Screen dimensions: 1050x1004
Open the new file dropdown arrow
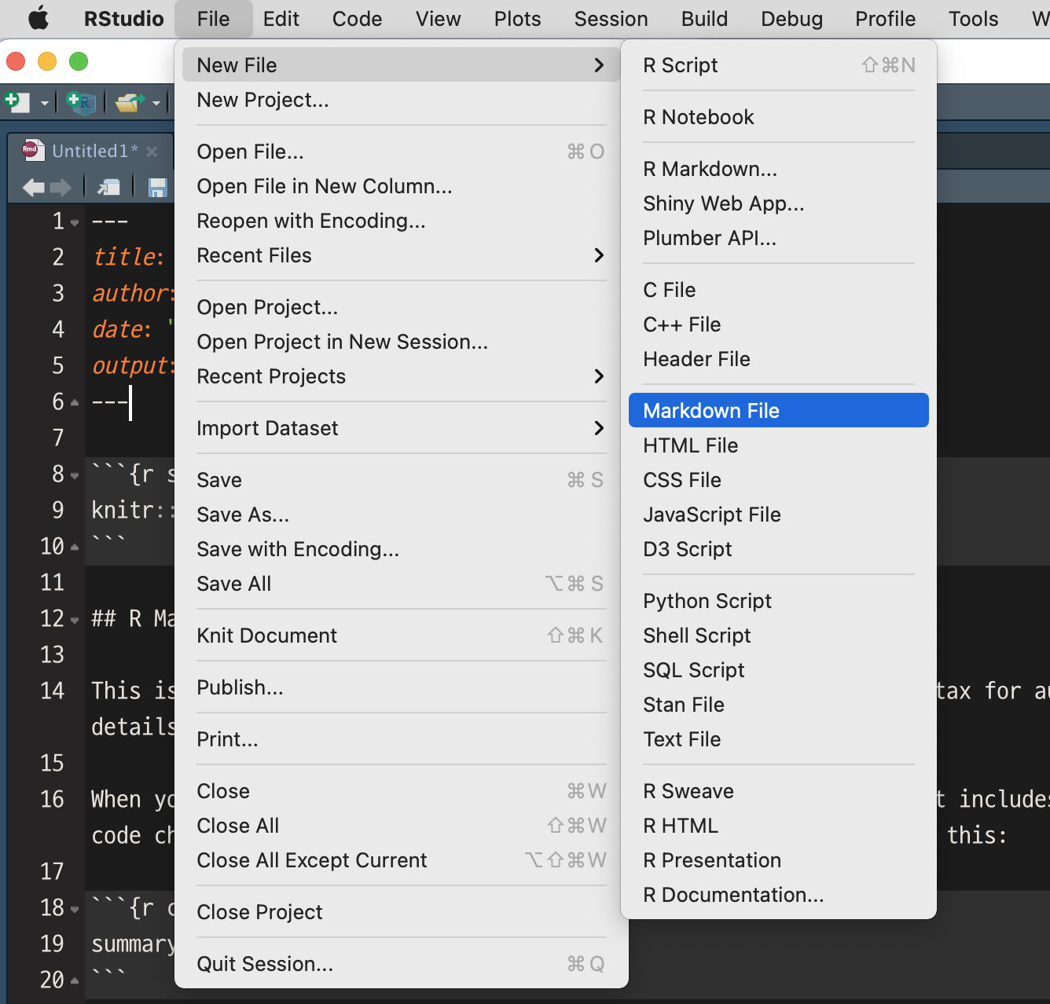click(44, 103)
